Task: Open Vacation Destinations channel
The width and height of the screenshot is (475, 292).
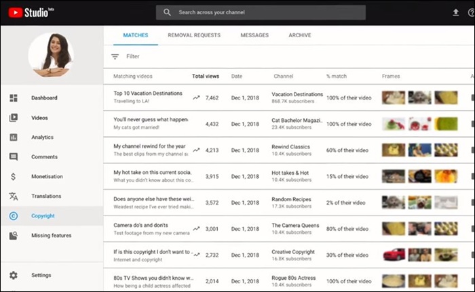Action: point(297,94)
